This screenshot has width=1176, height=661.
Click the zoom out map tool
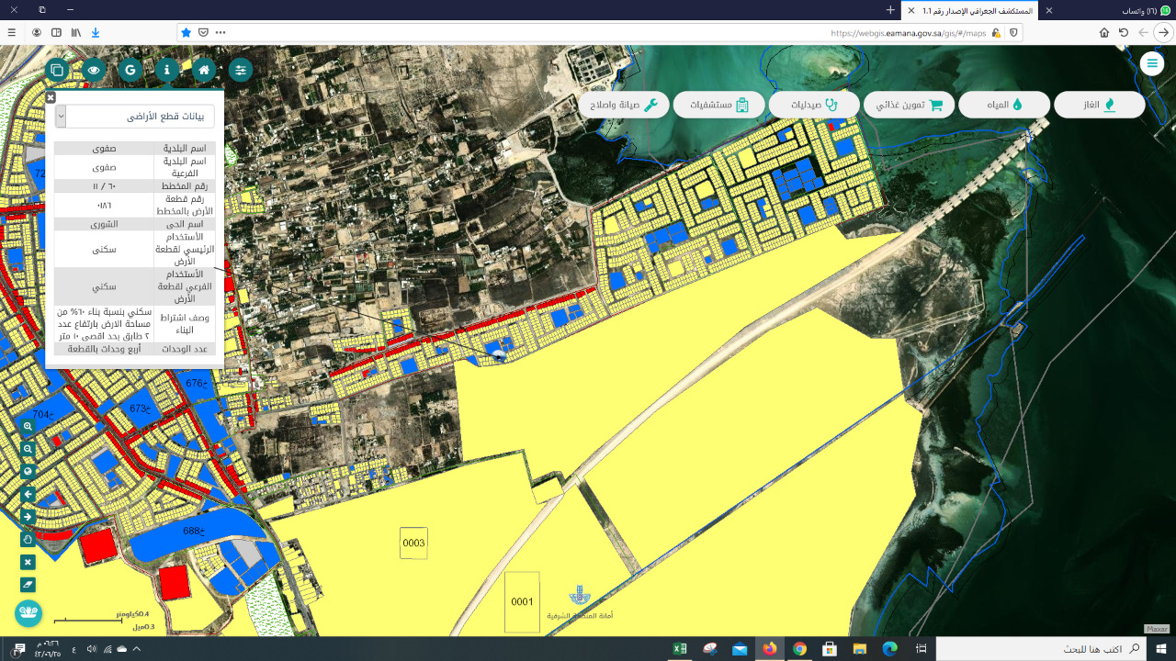[x=28, y=449]
